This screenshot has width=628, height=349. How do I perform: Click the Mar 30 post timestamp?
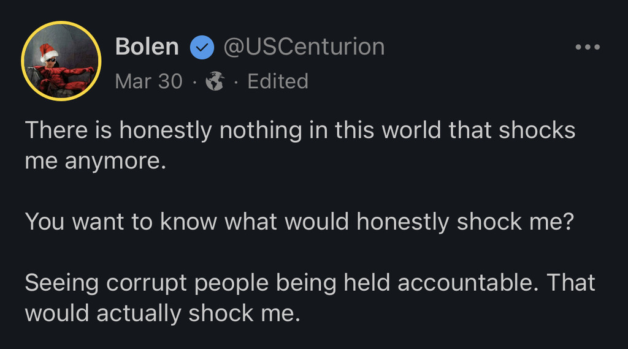pos(148,81)
